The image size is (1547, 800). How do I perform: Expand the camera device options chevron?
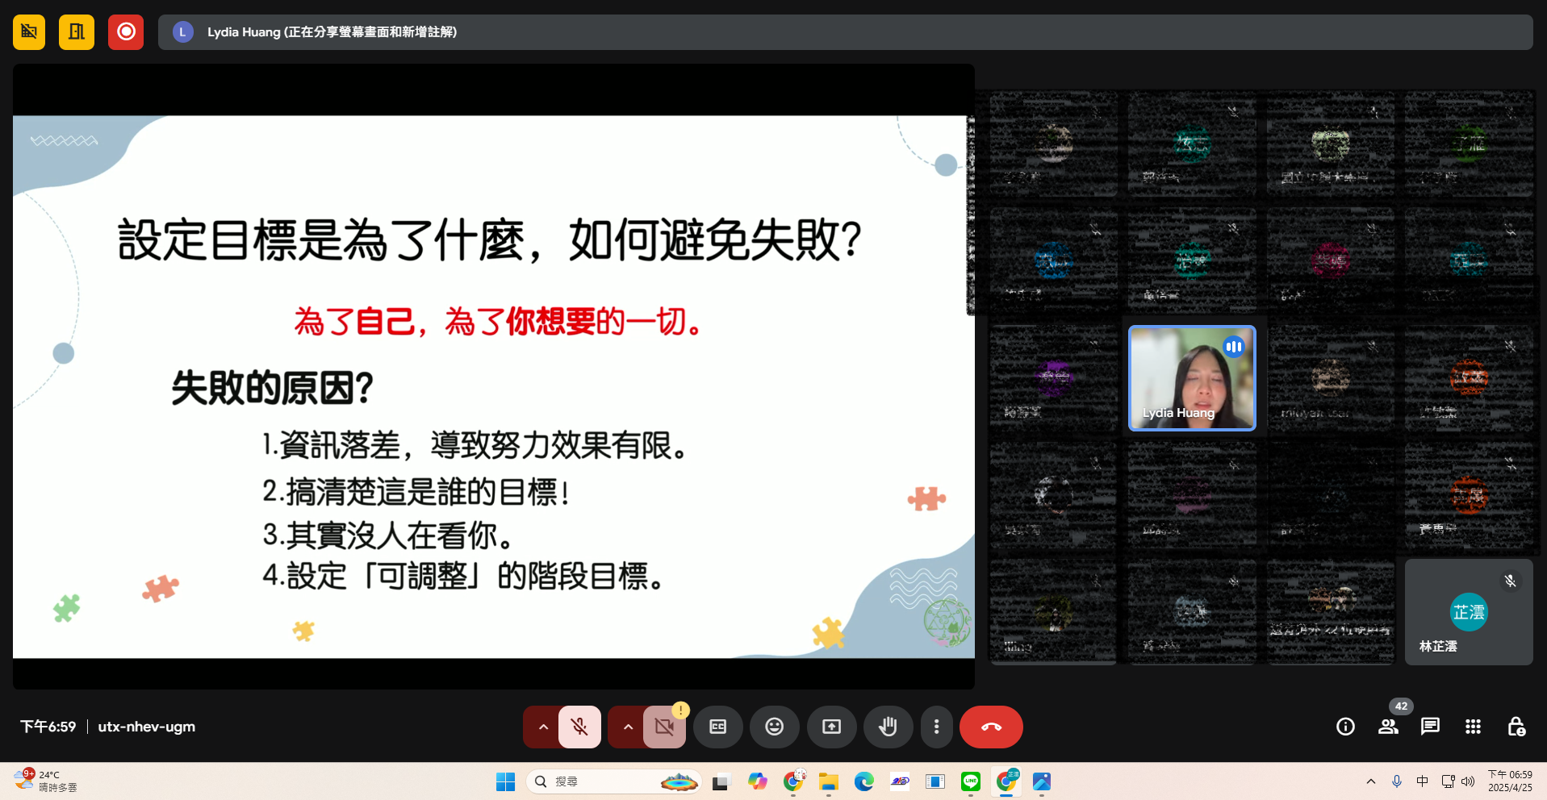pyautogui.click(x=627, y=727)
